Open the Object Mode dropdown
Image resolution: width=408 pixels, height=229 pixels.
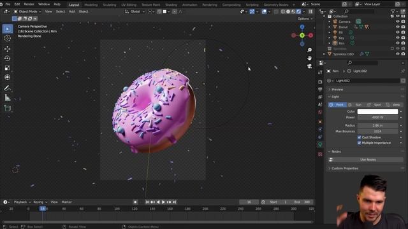[27, 11]
